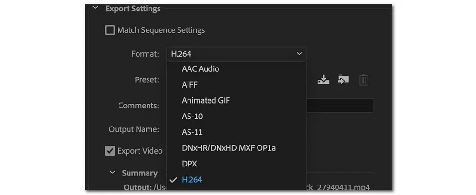The image size is (476, 195).
Task: Uncheck the Export Video checkbox
Action: (x=110, y=151)
